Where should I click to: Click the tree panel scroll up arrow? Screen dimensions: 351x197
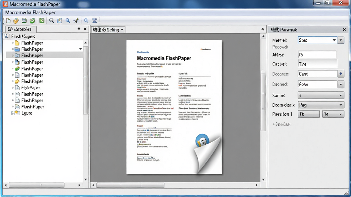coord(86,43)
